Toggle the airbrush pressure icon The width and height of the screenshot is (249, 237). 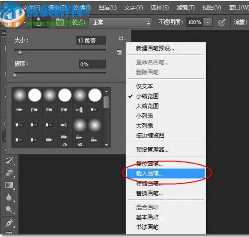222,22
